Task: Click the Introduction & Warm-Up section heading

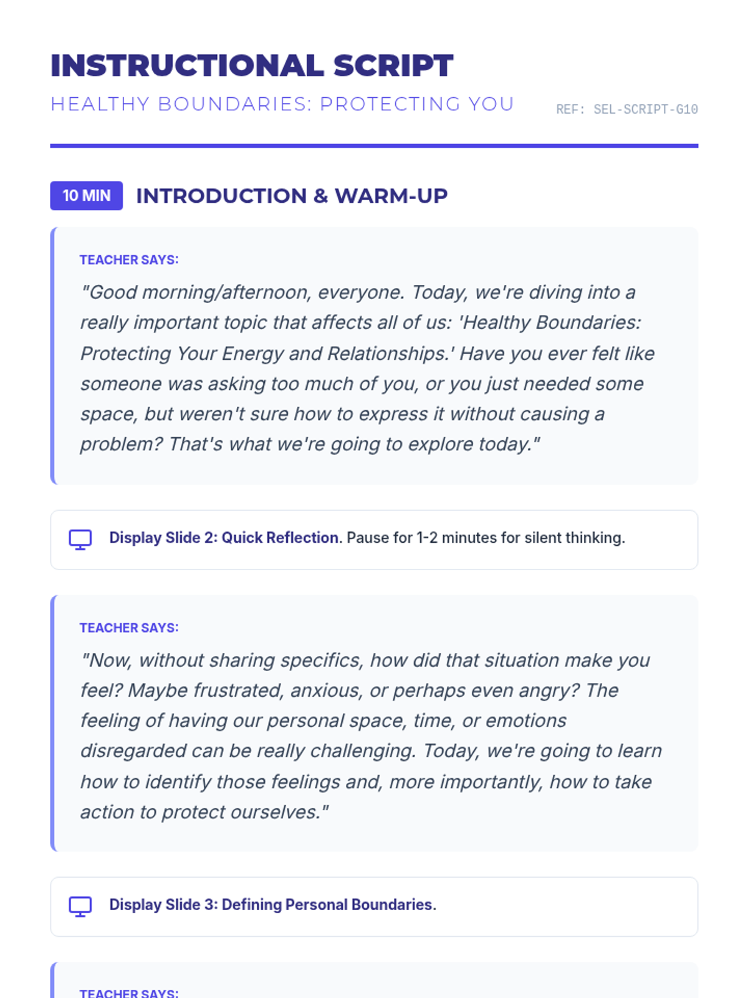Action: (292, 196)
